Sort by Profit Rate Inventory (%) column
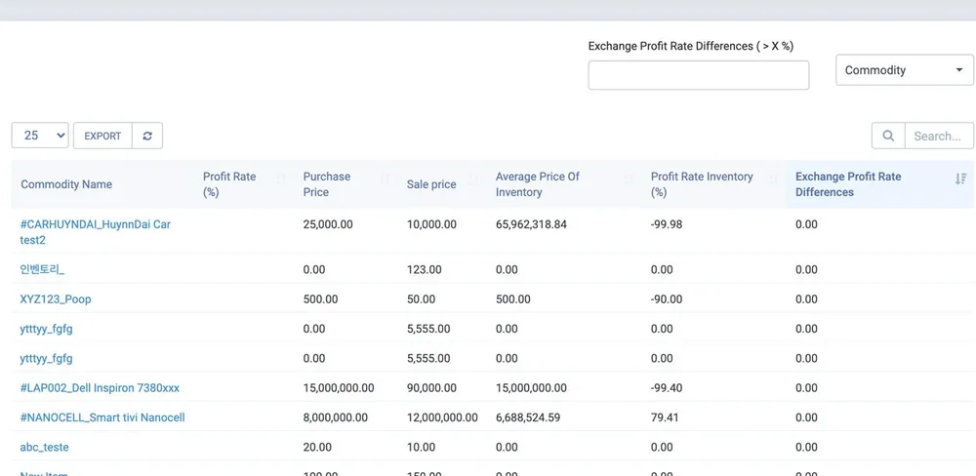This screenshot has width=976, height=476. tap(714, 184)
